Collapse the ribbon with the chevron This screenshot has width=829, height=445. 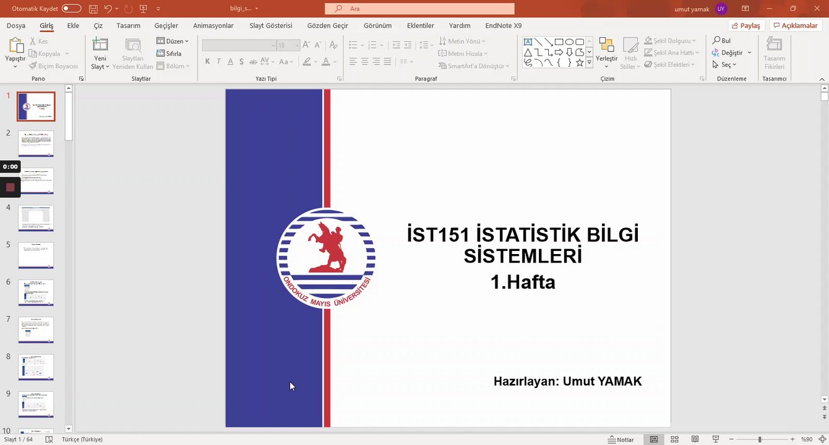tap(822, 79)
